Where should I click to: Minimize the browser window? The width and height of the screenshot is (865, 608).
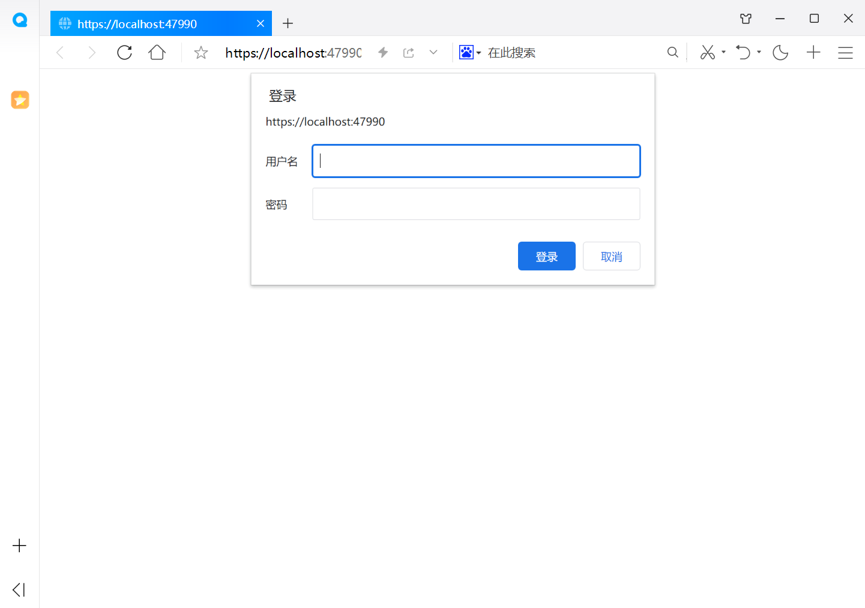pyautogui.click(x=780, y=19)
